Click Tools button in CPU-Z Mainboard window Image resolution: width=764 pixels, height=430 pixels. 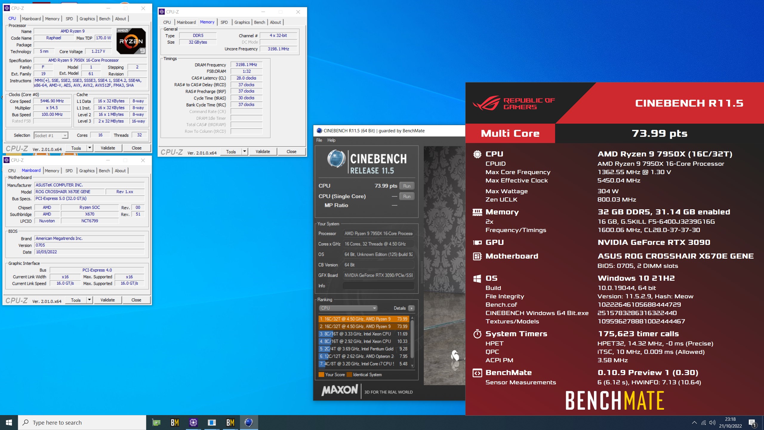[76, 300]
